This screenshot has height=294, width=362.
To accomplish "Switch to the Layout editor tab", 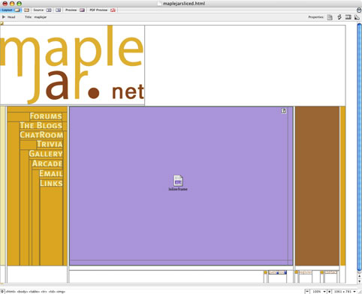I will pyautogui.click(x=11, y=10).
